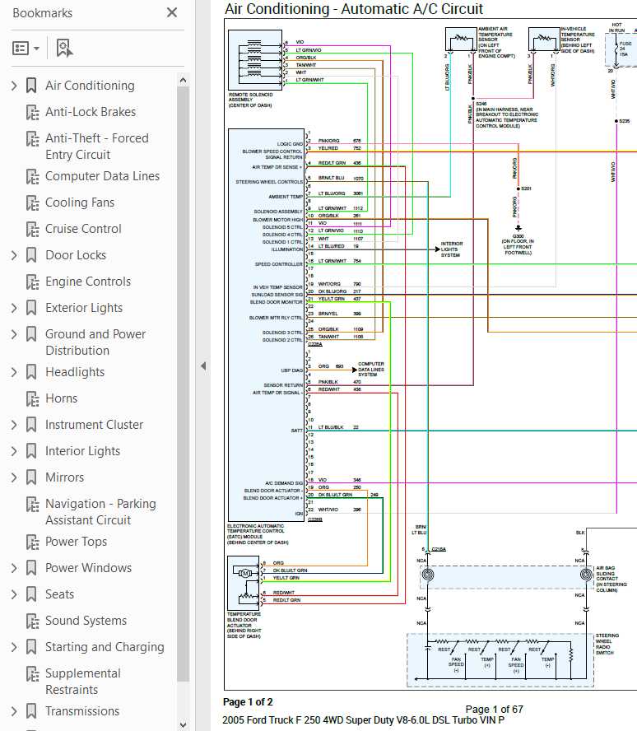Expand the Starting and Charging bookmark
This screenshot has width=637, height=731.
[x=14, y=647]
